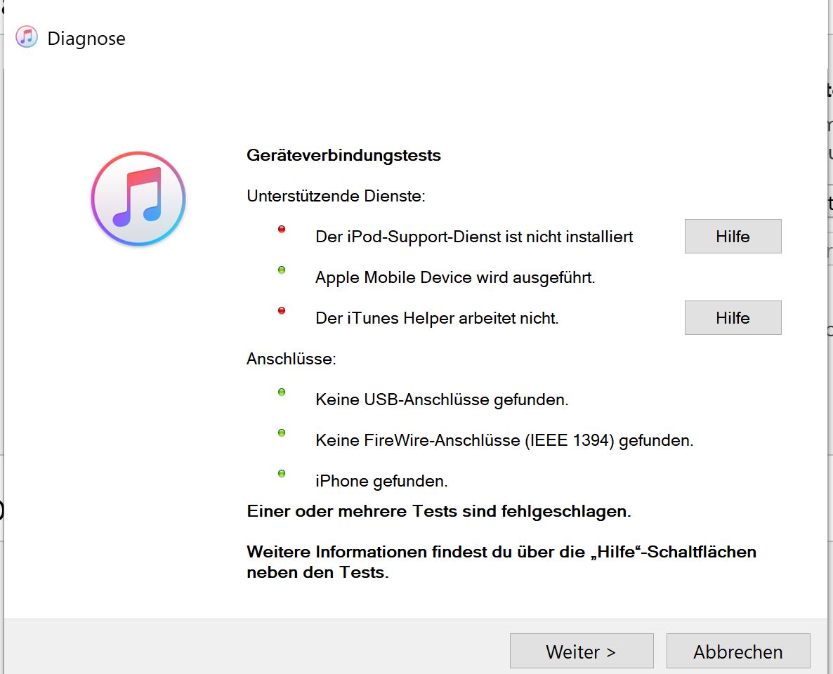Click the Anschlüsse section label
The image size is (833, 674).
[x=291, y=359]
